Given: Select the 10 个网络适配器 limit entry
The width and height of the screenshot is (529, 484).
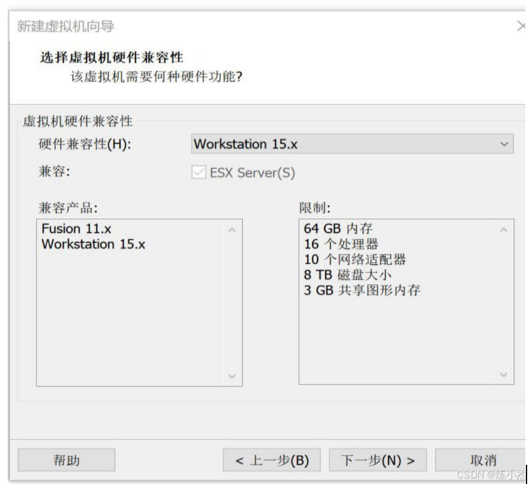Looking at the screenshot, I should (355, 260).
